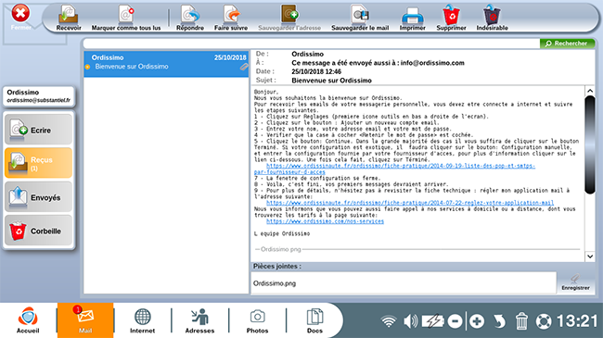The width and height of the screenshot is (603, 338).
Task: Click the Ordissimo account box
Action: pos(38,96)
